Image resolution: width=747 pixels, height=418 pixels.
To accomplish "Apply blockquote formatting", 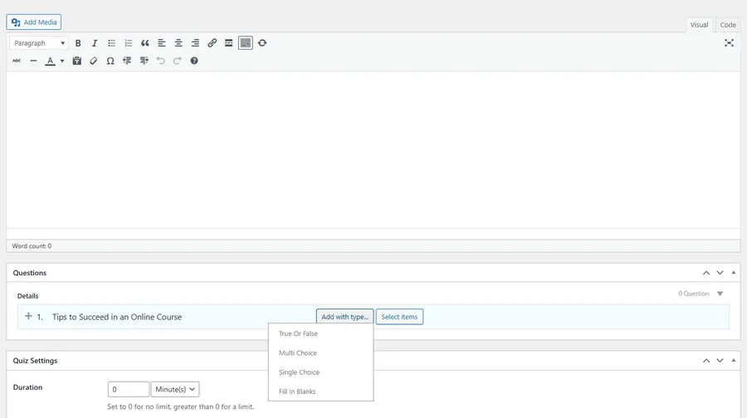I will [x=144, y=43].
